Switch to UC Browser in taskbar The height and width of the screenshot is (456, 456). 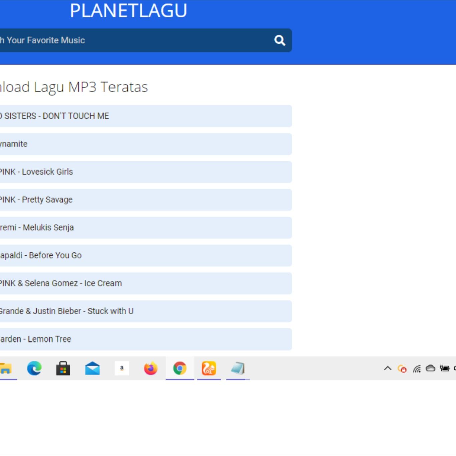coord(209,368)
